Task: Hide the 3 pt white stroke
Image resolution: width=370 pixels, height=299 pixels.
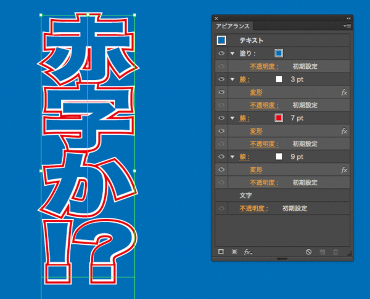Action: 221,79
